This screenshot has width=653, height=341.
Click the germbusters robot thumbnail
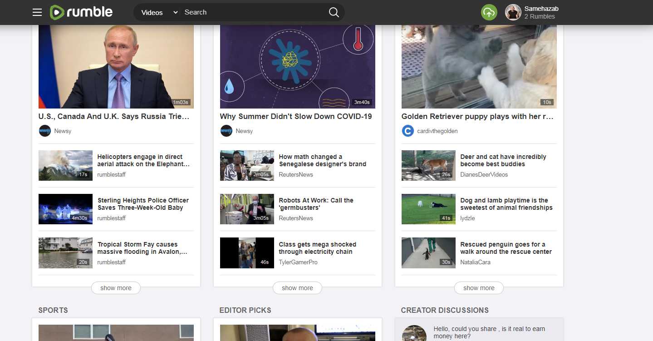[x=247, y=209]
